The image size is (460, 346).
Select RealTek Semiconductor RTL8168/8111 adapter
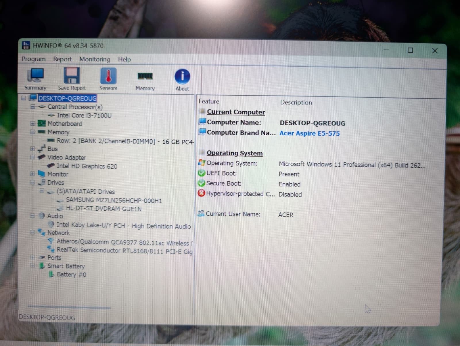tap(124, 251)
